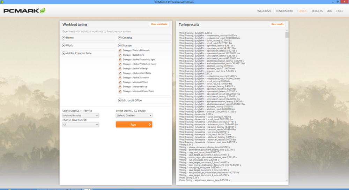Toggle Storage - Adobe After Effects checkbox
Image resolution: width=349 pixels, height=190 pixels.
coord(120,73)
